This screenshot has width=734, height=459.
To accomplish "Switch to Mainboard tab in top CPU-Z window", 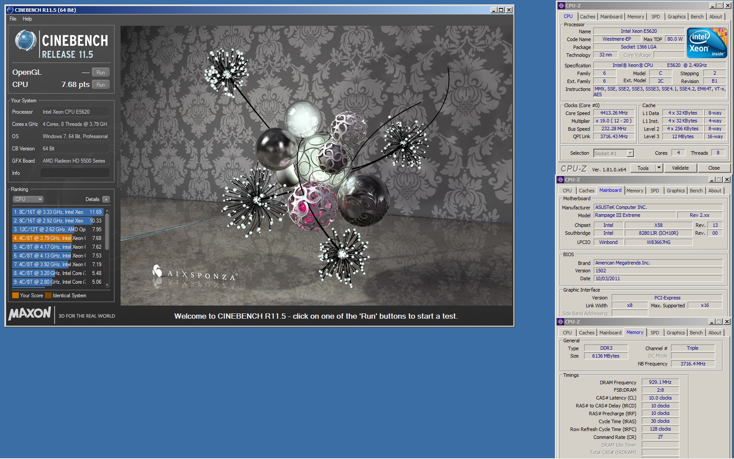I will coord(611,17).
